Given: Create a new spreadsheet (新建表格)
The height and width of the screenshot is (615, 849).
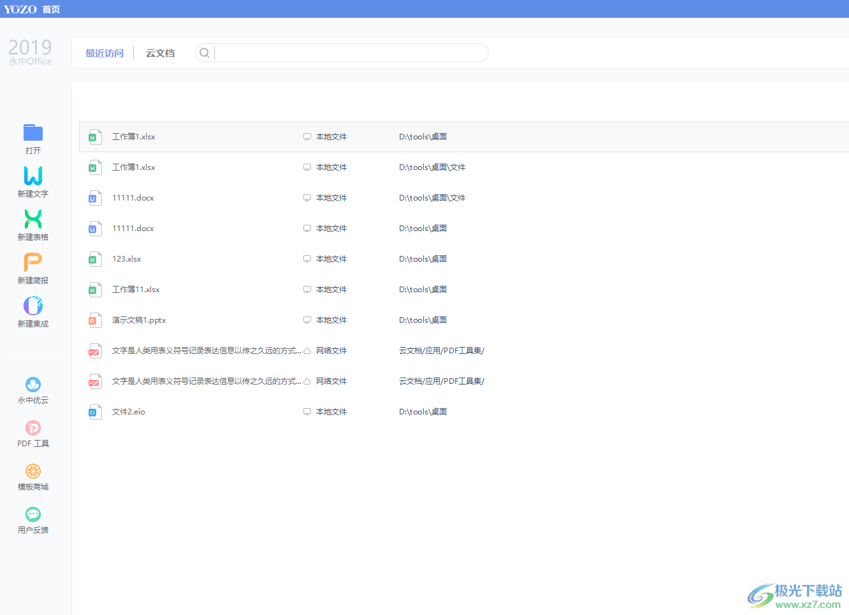Looking at the screenshot, I should pos(33,225).
